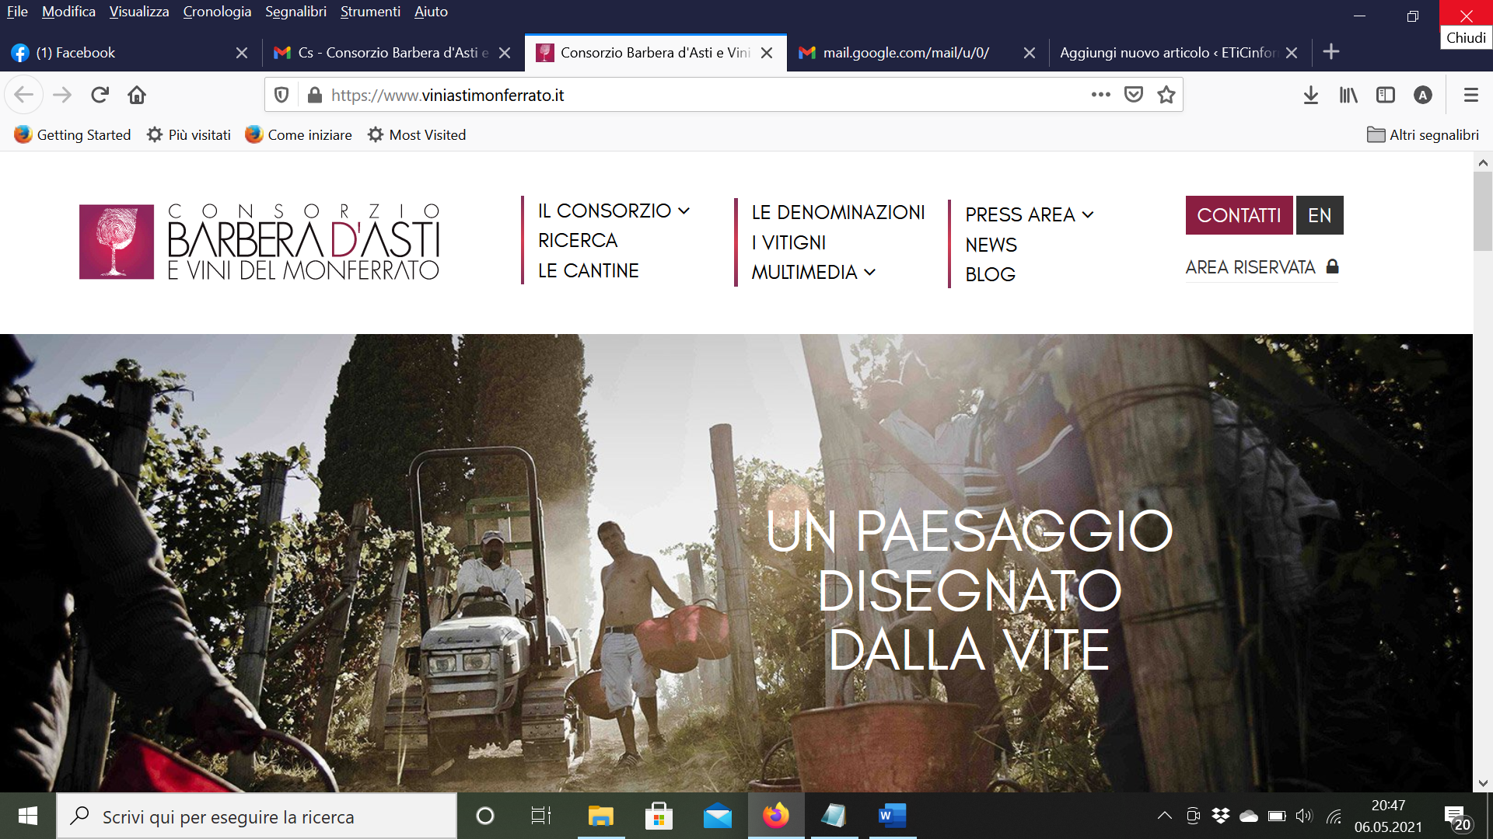
Task: Open Altri segnalibri folder
Action: (x=1423, y=134)
